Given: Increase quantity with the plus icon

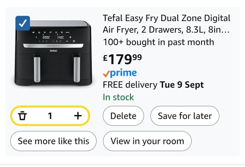Looking at the screenshot, I should 78,116.
